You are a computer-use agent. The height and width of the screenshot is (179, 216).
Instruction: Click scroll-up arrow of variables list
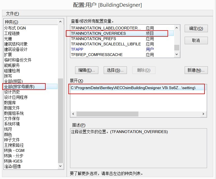click(176, 28)
